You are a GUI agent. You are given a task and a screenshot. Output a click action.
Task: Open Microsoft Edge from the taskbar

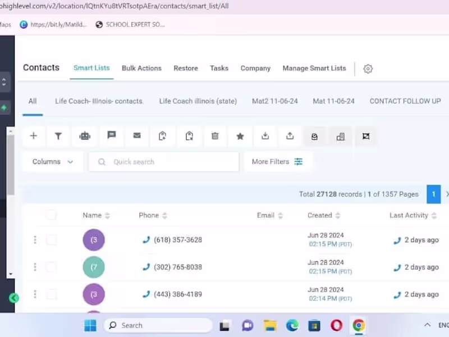[x=292, y=326]
